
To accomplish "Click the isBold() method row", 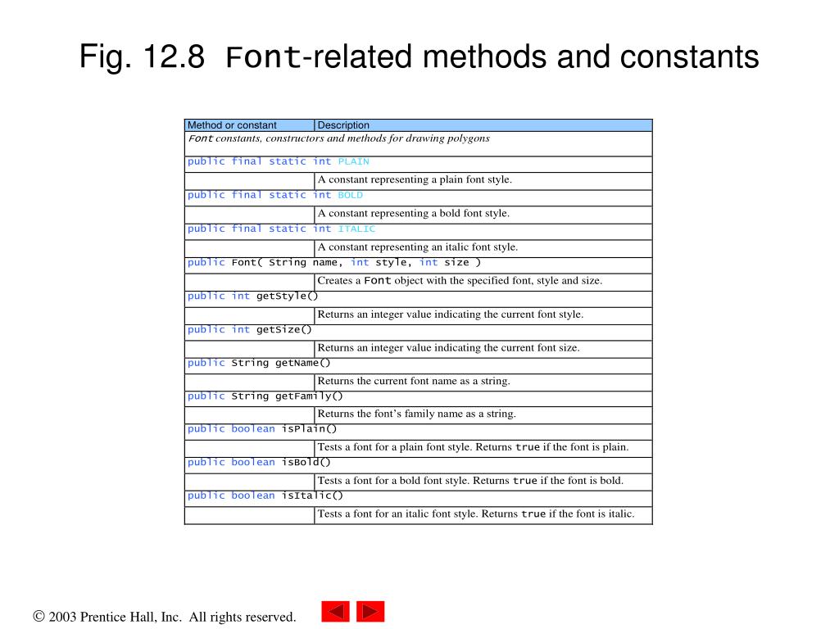I will (259, 463).
